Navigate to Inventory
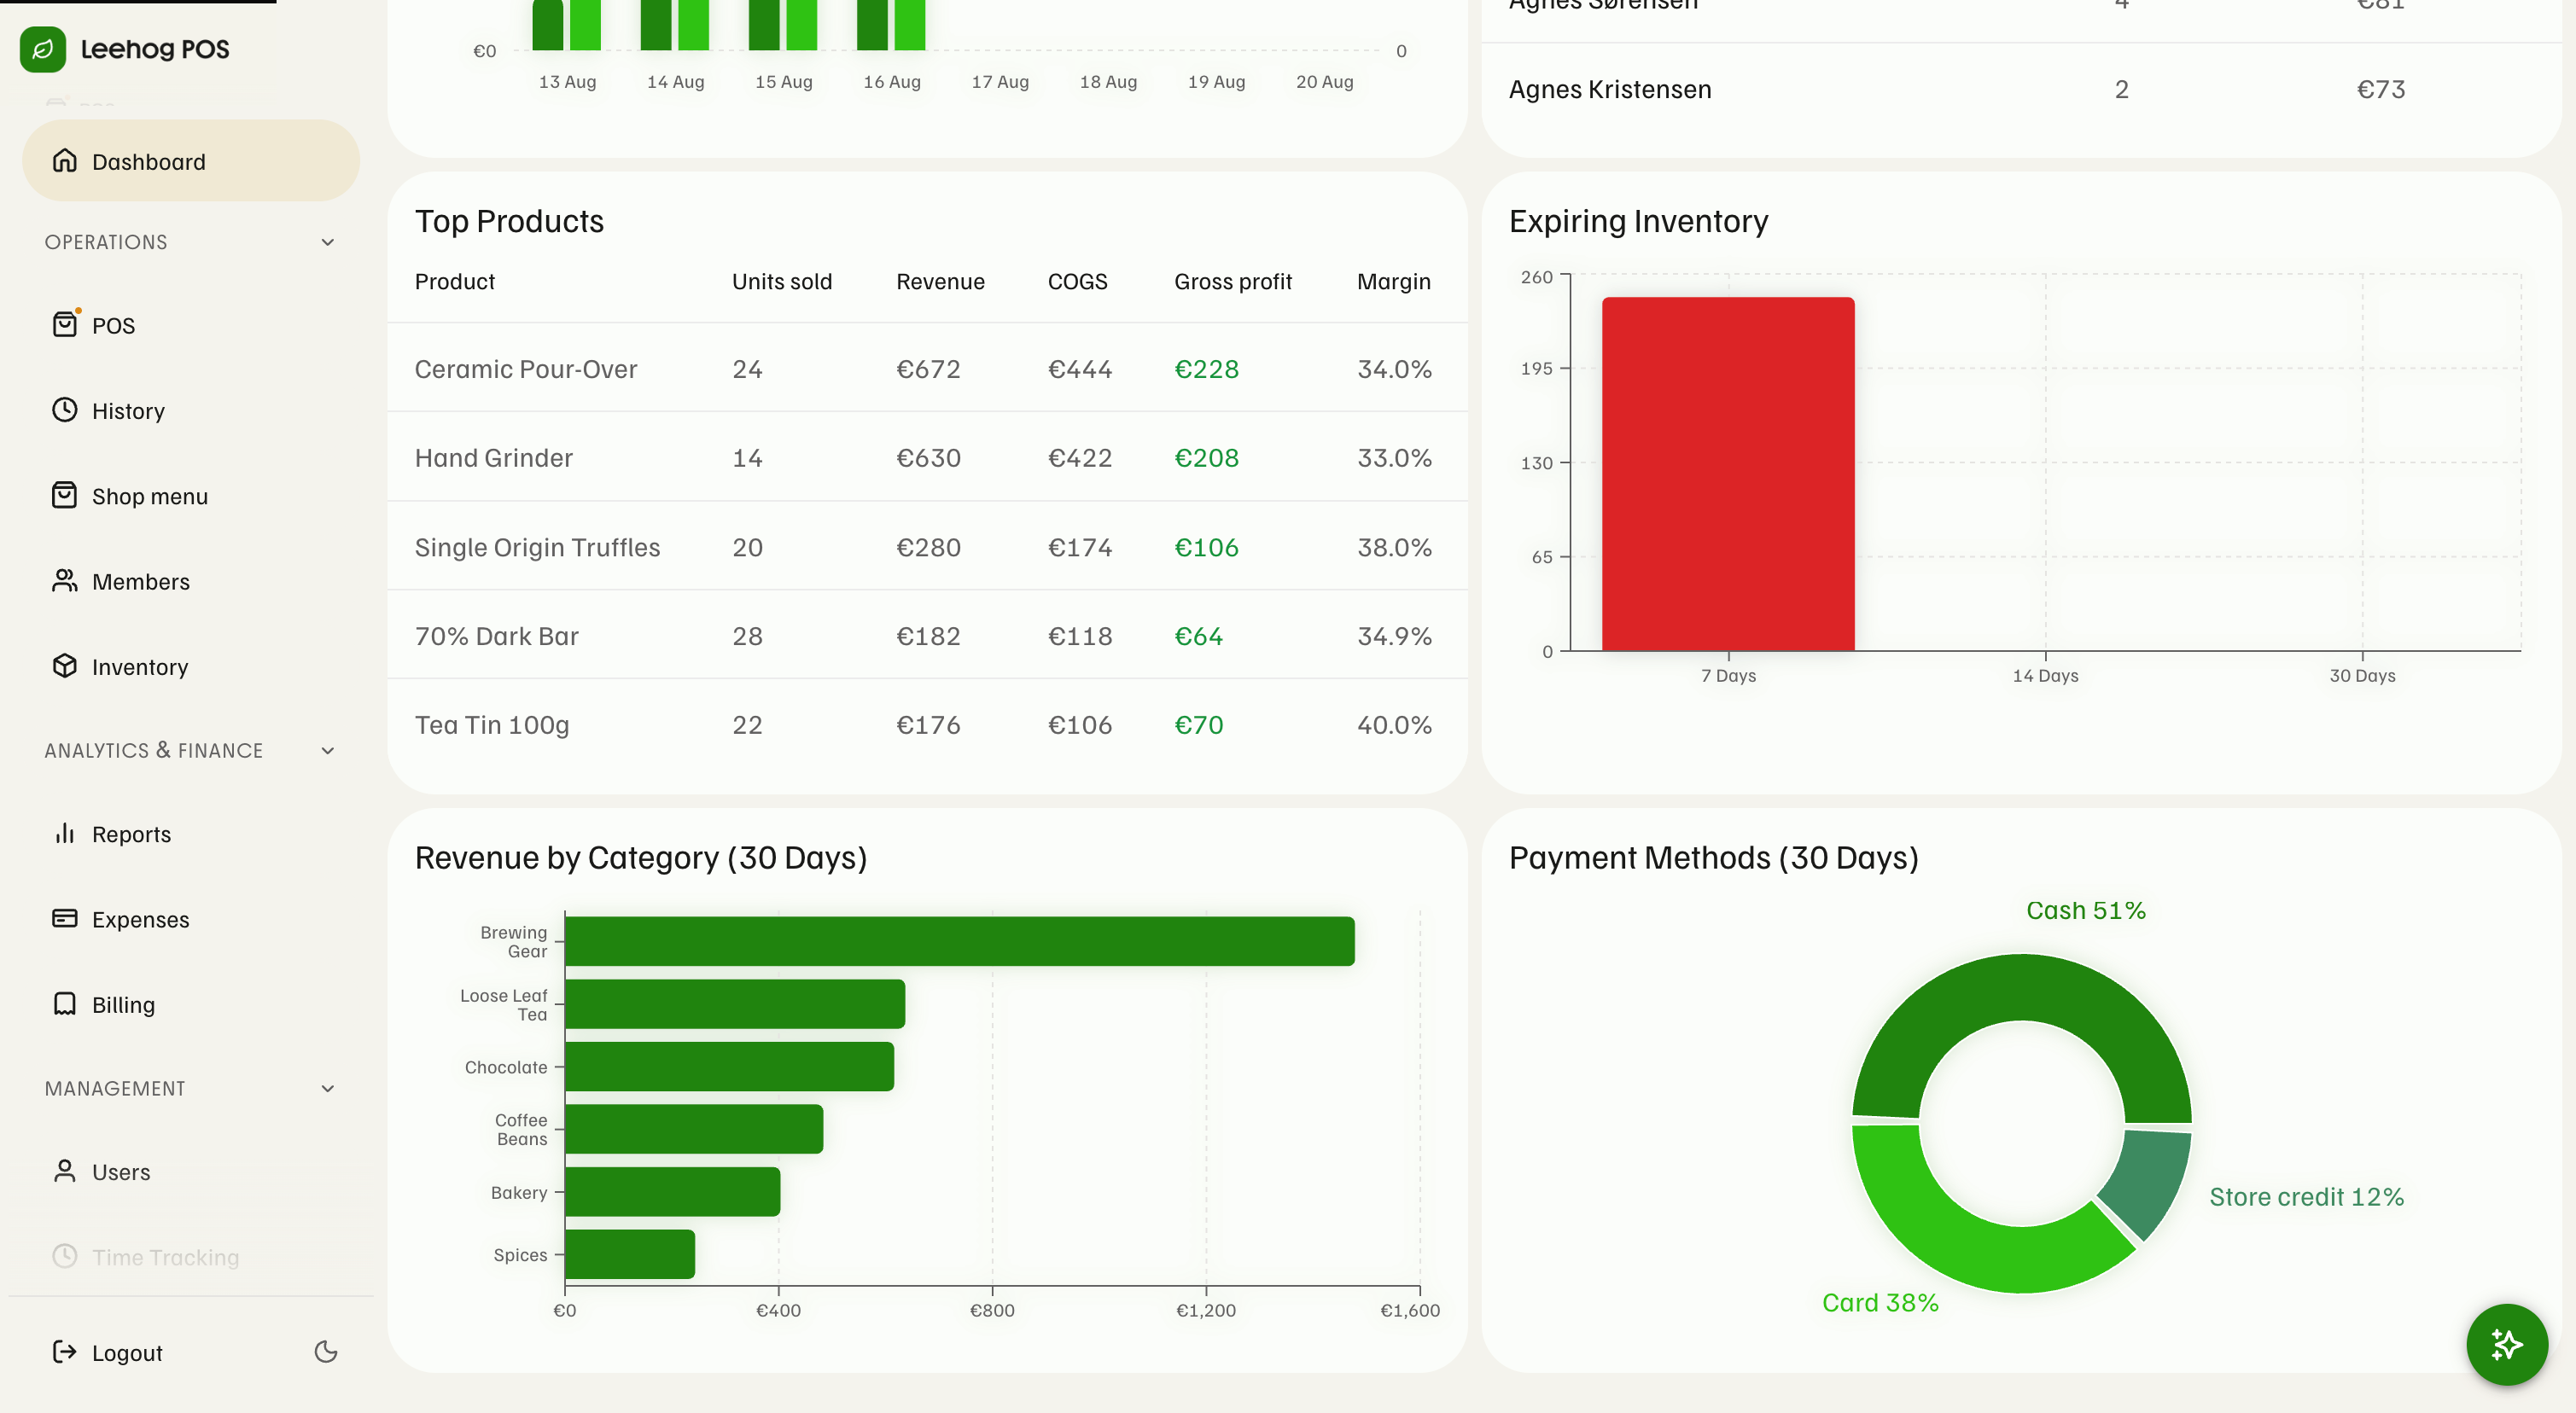This screenshot has width=2576, height=1413. tap(190, 666)
